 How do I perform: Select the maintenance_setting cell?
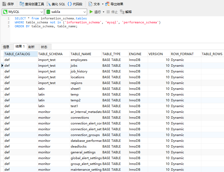pyautogui.click(x=86, y=170)
